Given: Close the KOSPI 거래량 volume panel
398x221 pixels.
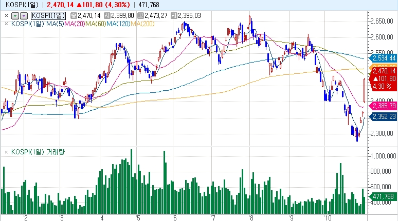Looking at the screenshot, I should click(6, 152).
